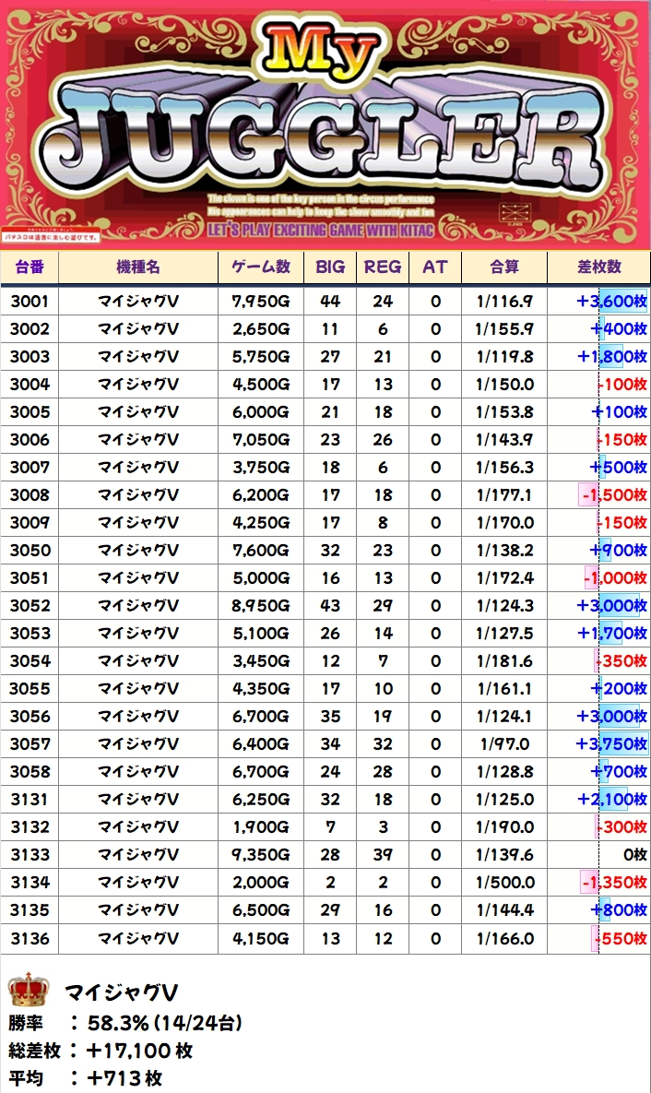Select machine number 3058
This screenshot has height=1093, width=651.
tap(30, 772)
